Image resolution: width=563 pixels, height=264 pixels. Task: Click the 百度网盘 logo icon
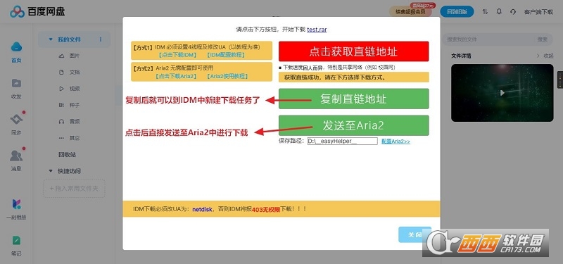point(17,12)
